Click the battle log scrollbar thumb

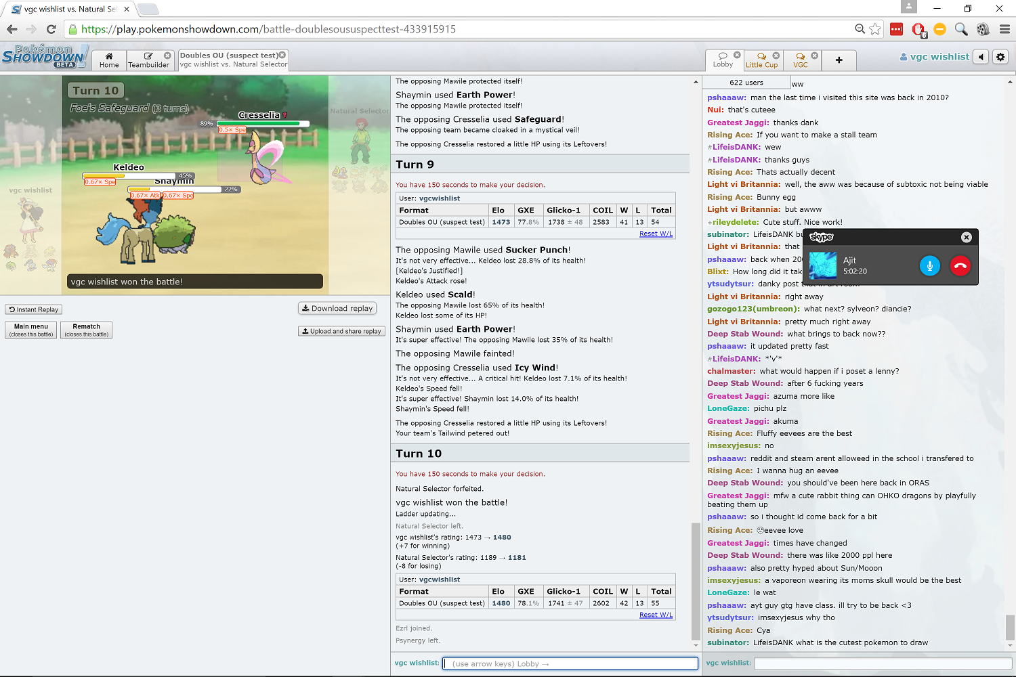pos(695,581)
